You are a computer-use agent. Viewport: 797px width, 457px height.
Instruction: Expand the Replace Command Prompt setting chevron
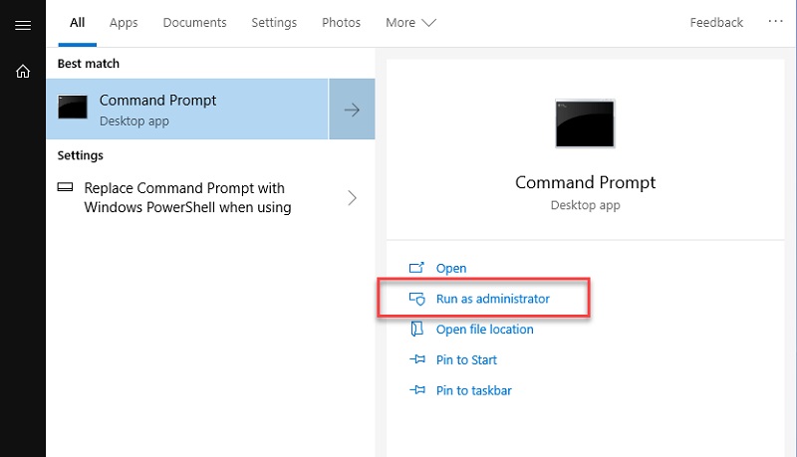tap(352, 197)
